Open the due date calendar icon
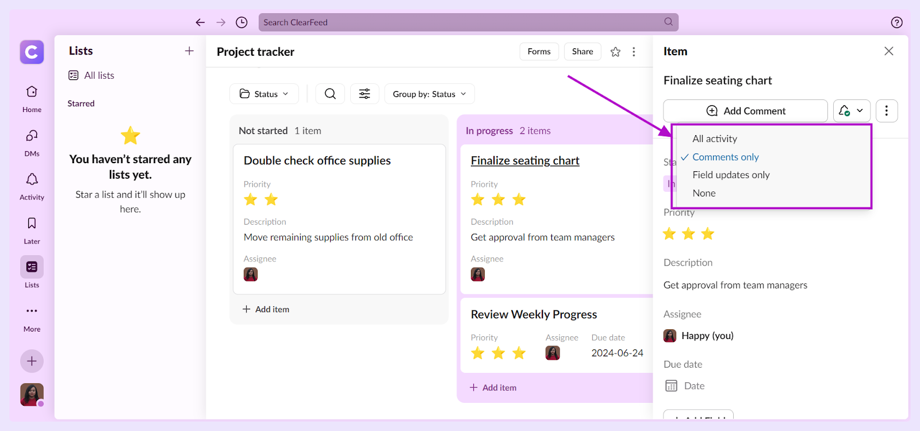 (x=671, y=386)
